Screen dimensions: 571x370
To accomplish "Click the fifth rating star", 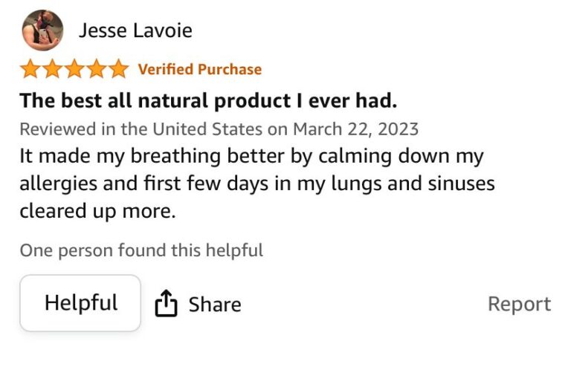I will pyautogui.click(x=118, y=69).
